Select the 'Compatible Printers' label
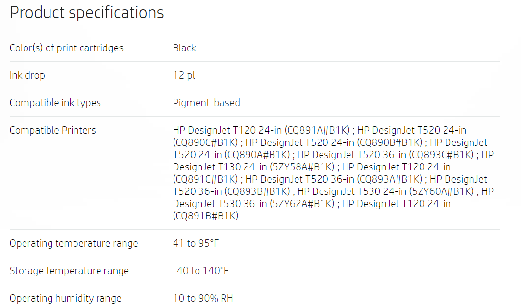 (53, 130)
